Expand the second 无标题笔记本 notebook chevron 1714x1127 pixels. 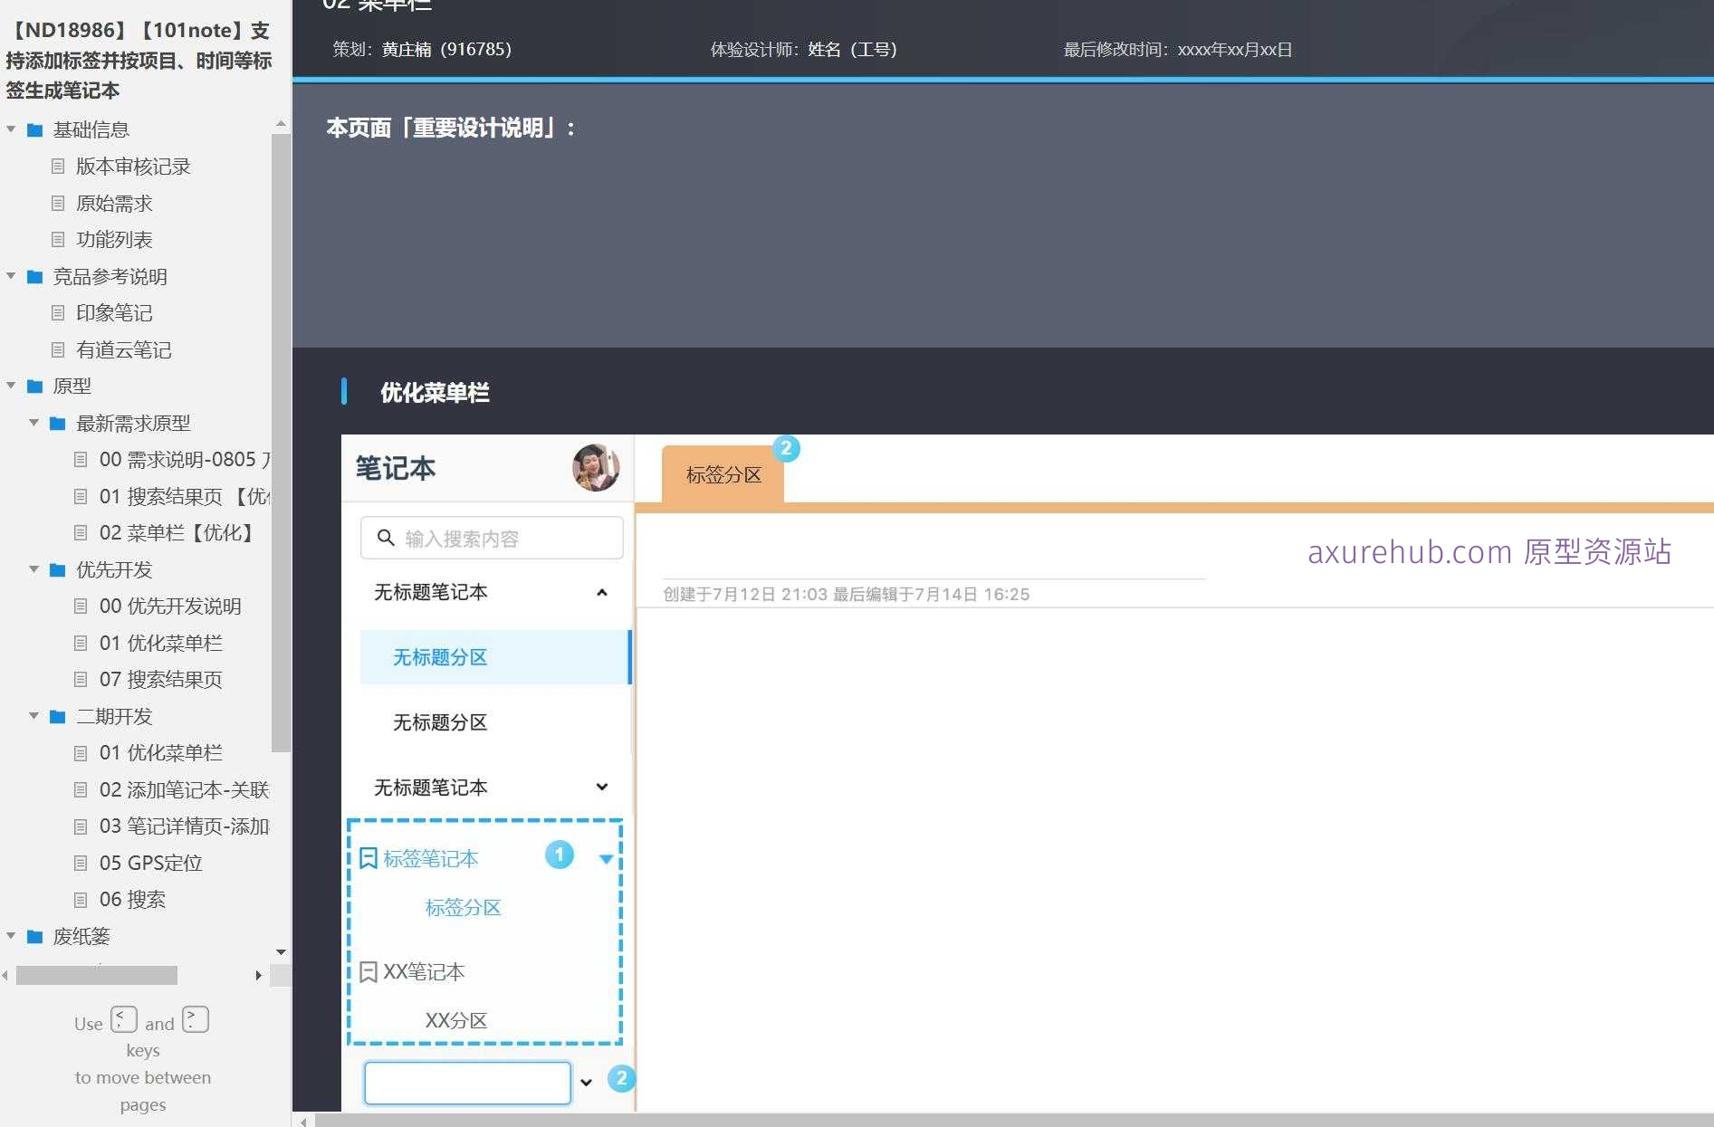coord(602,787)
